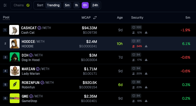This screenshot has width=196, height=106.
Task: Open the filter settings sliders icon
Action: click(5, 5)
